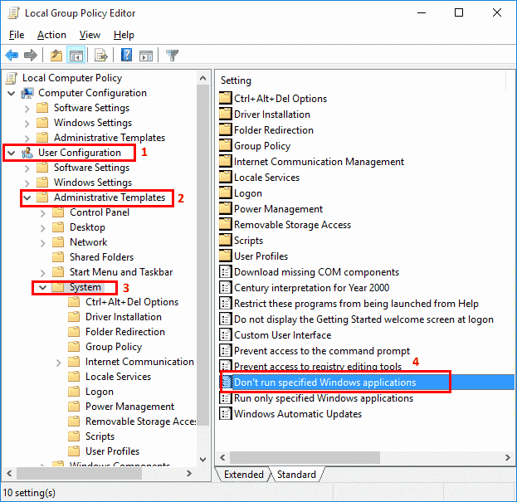Collapse the Computer Configuration node

tap(11, 93)
